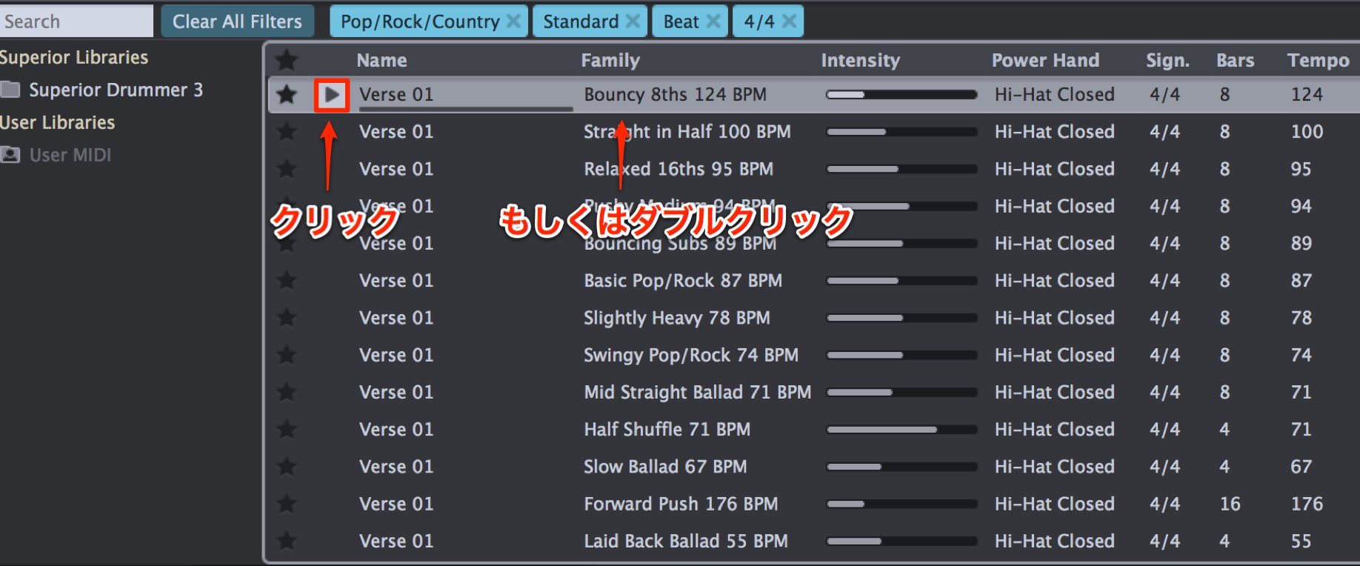Star the Half Shuffle 71 BPM groove

287,430
